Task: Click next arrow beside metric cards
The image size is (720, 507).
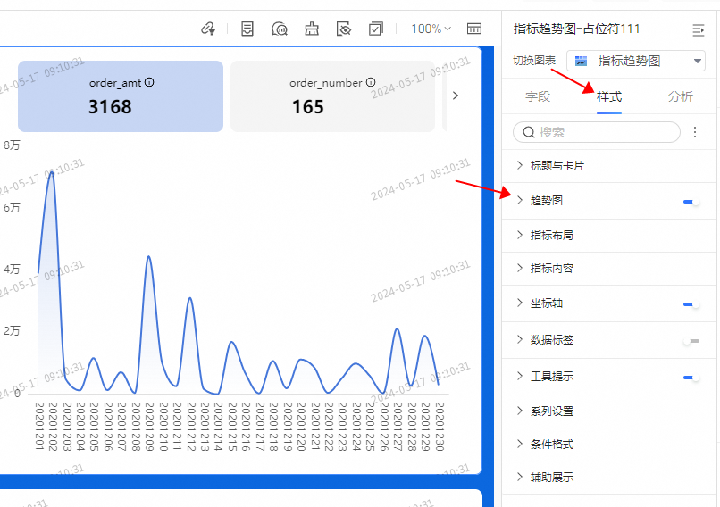Action: [x=456, y=96]
